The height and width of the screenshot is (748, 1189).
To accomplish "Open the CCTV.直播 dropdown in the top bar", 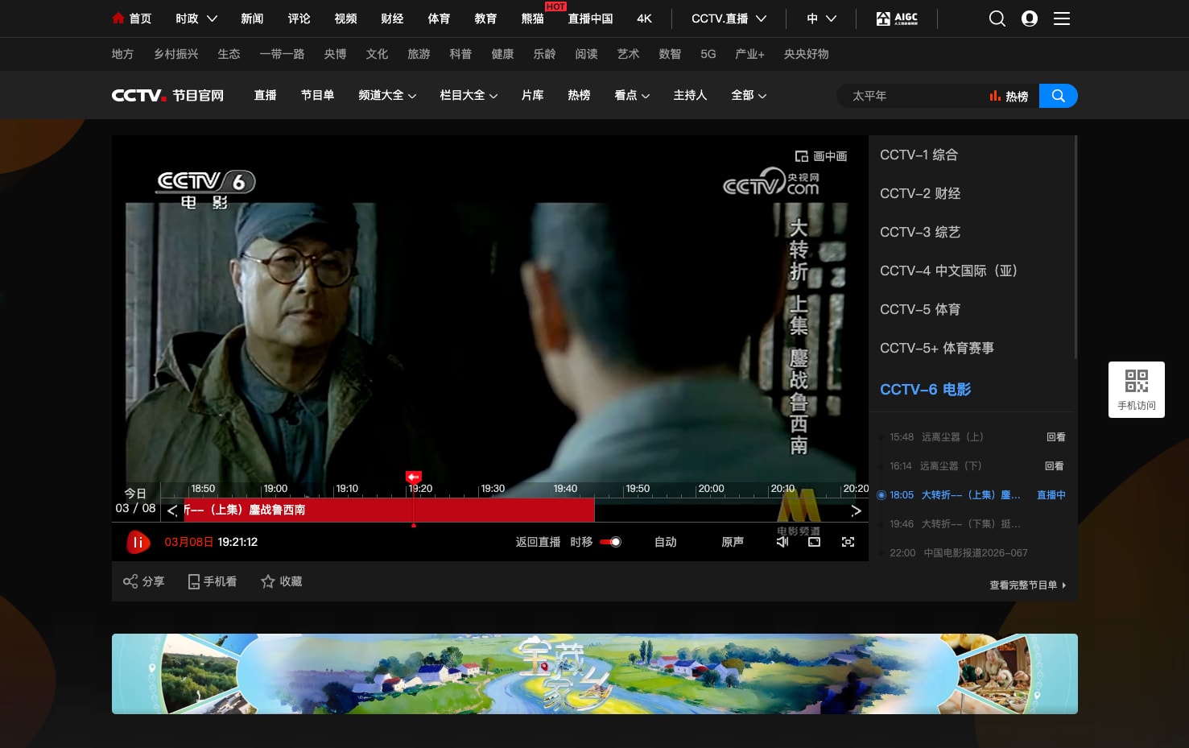I will [729, 19].
